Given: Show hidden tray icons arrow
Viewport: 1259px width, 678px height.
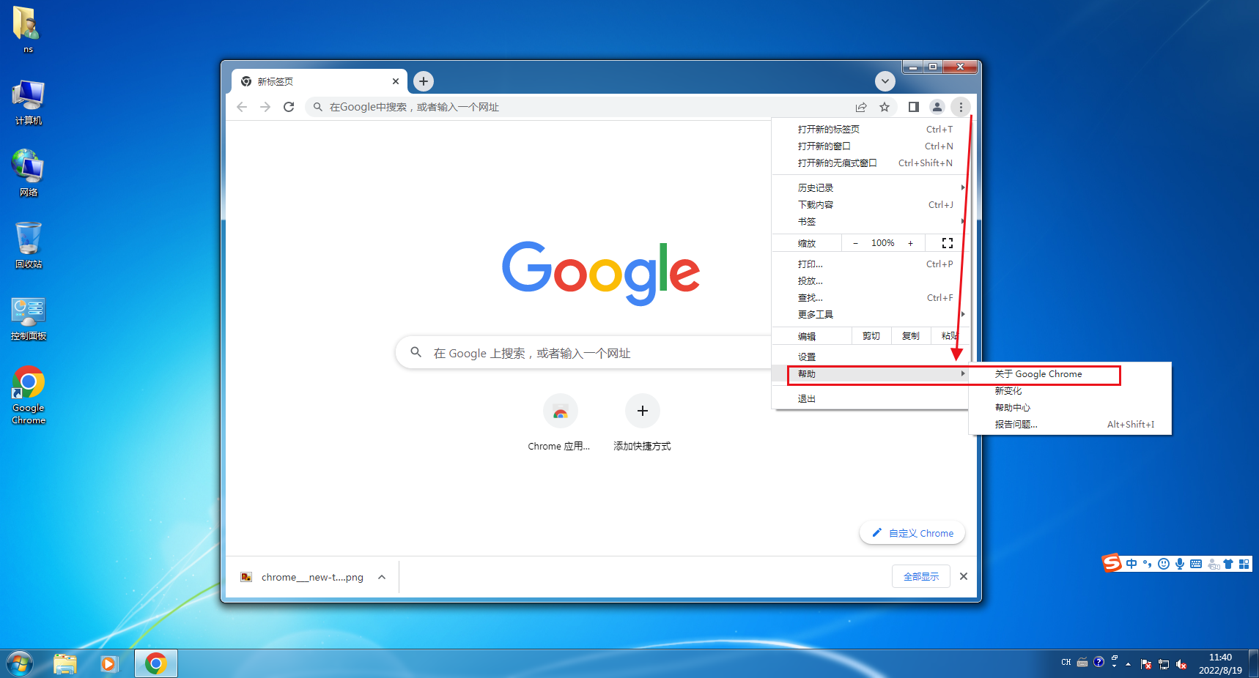Looking at the screenshot, I should click(1128, 664).
